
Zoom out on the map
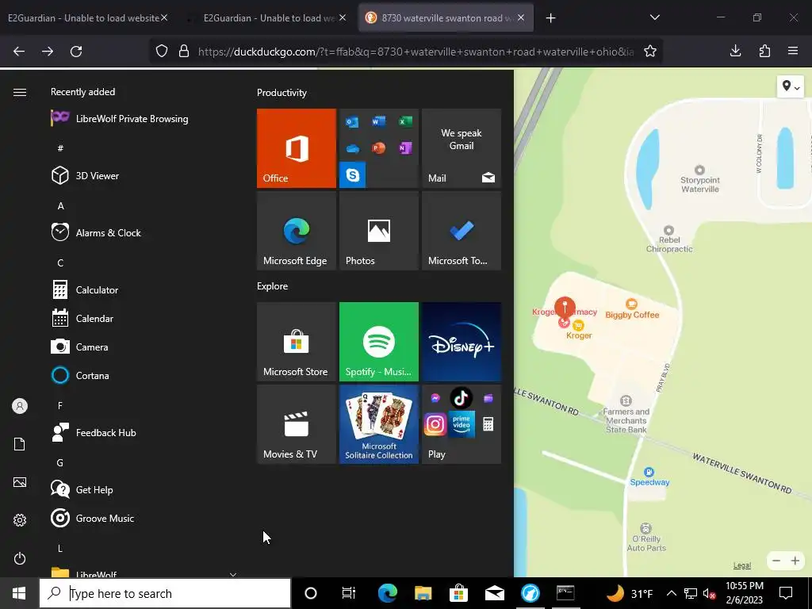coord(776,561)
